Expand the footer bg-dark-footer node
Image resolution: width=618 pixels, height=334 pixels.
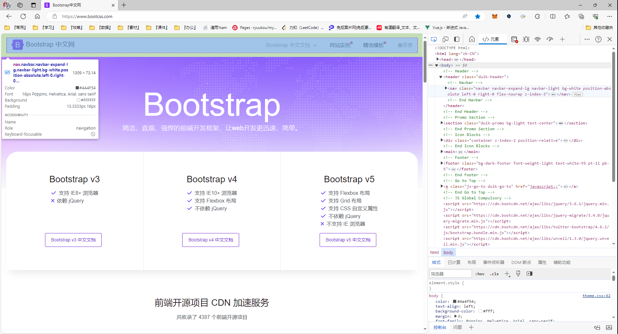[442, 163]
